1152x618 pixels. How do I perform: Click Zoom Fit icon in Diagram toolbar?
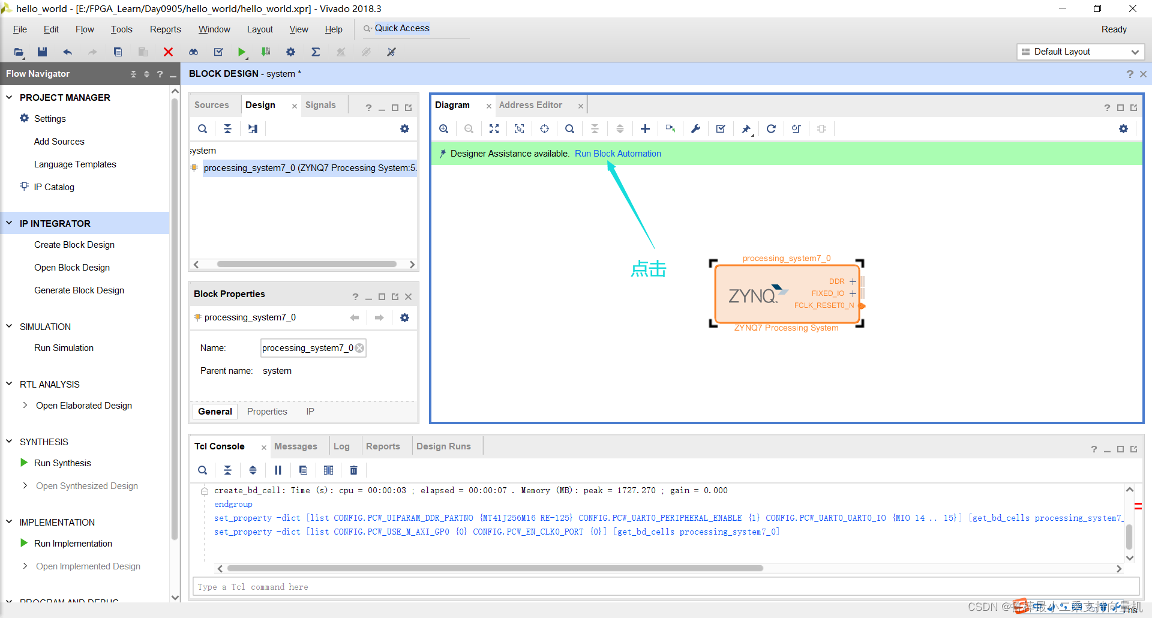click(494, 129)
